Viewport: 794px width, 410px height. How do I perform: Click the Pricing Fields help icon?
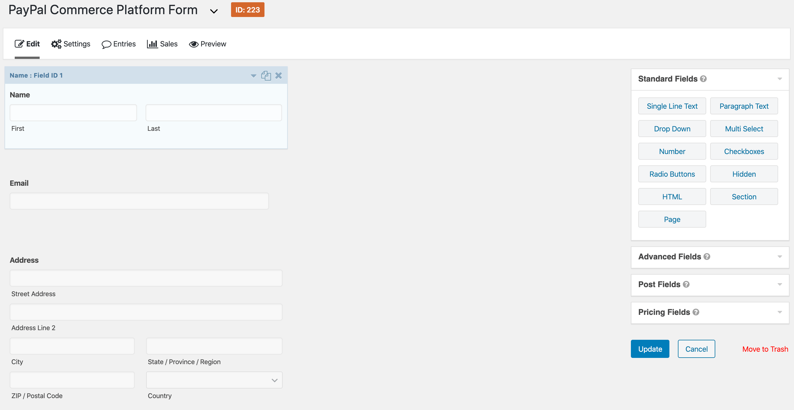click(696, 312)
